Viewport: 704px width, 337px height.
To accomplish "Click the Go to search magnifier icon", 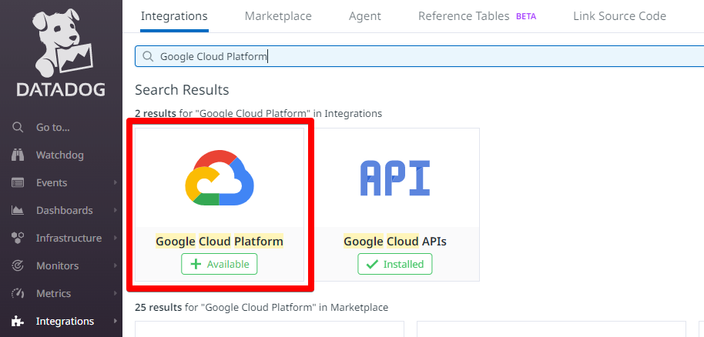I will pos(18,128).
